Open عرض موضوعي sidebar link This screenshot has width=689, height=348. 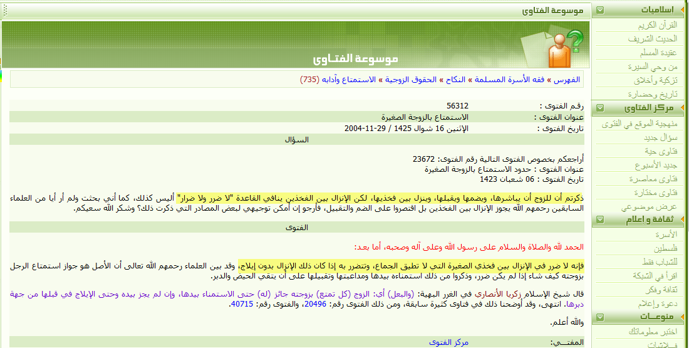coord(649,207)
